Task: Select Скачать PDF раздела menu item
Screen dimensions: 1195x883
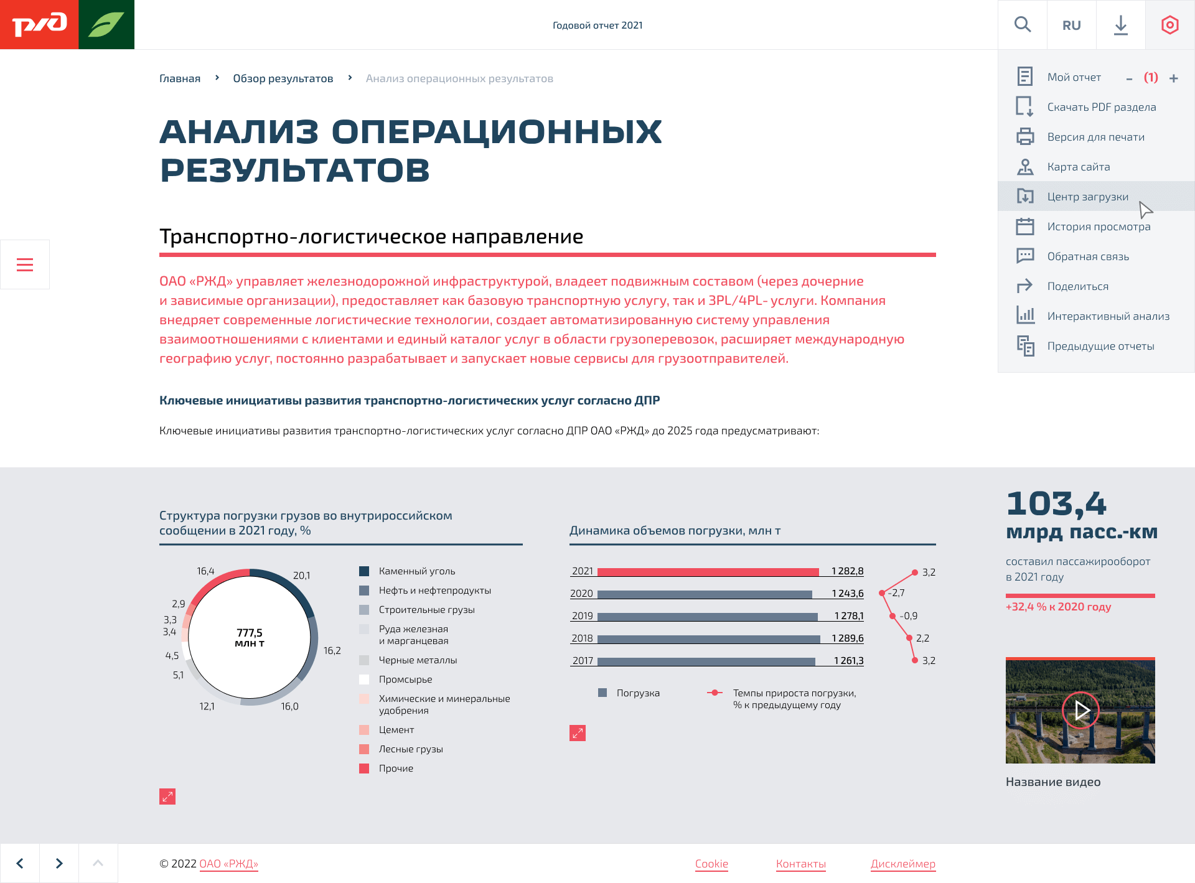Action: [1096, 107]
